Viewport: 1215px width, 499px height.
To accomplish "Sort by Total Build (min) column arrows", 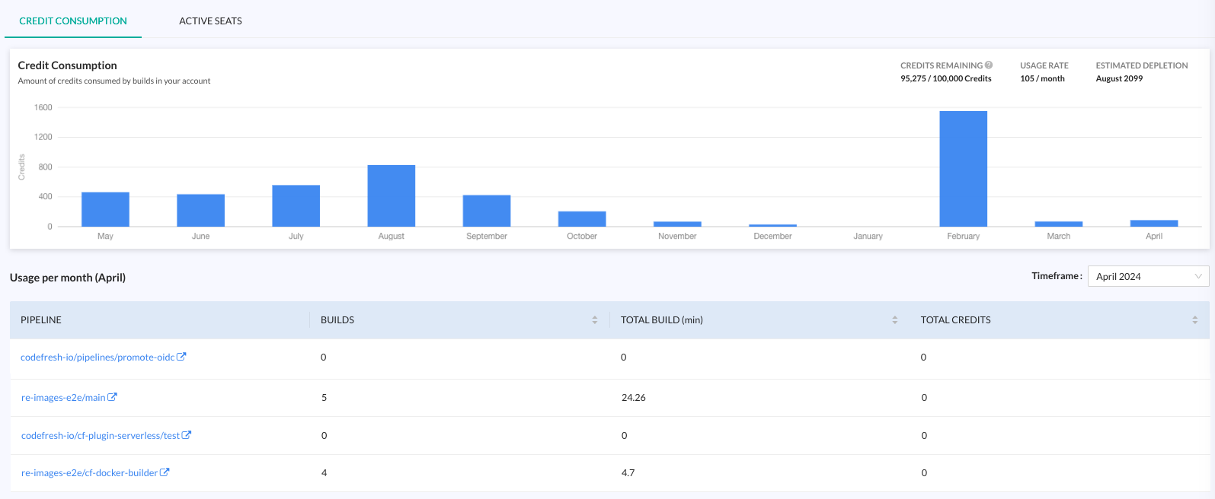I will 895,320.
